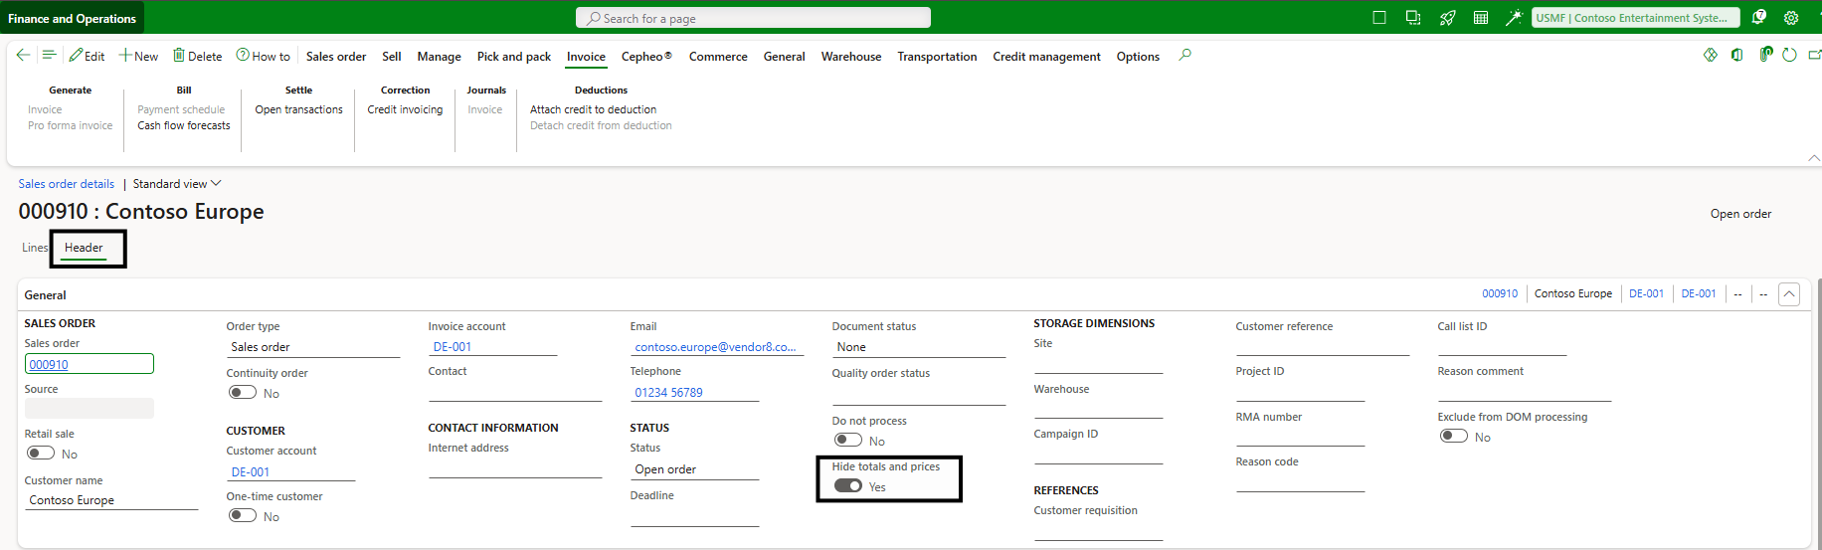Open the Warehouse storage dimension field

pos(1098,409)
